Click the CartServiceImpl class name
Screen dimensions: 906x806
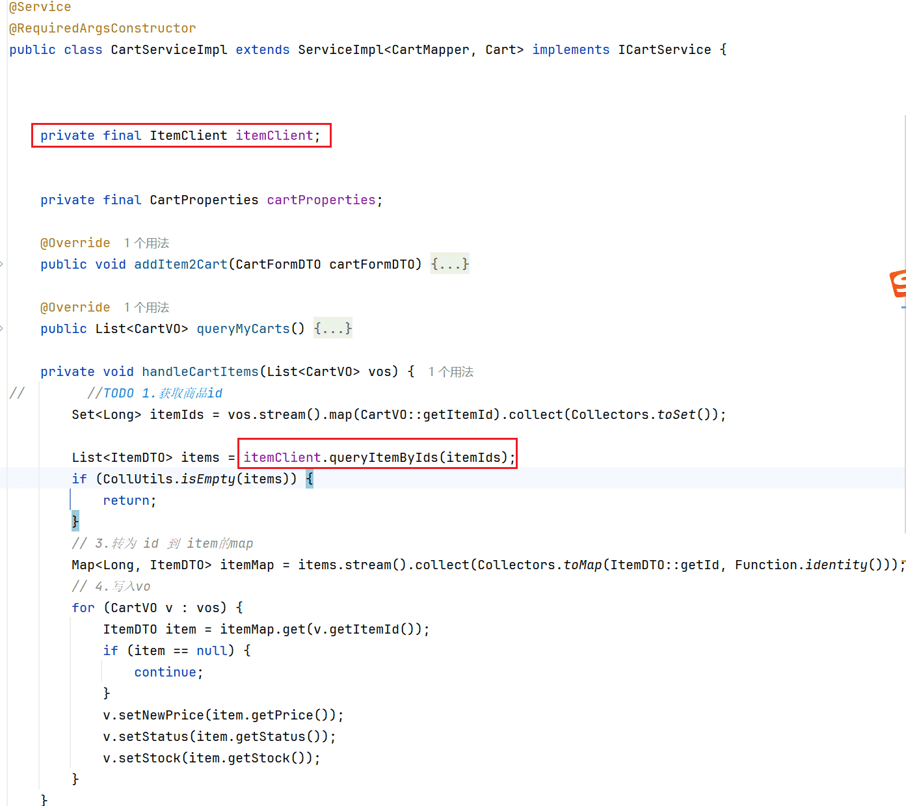[x=169, y=50]
